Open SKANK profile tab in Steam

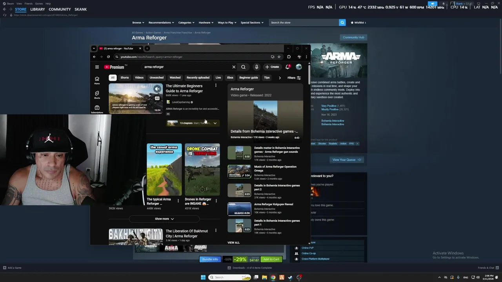pos(81,9)
